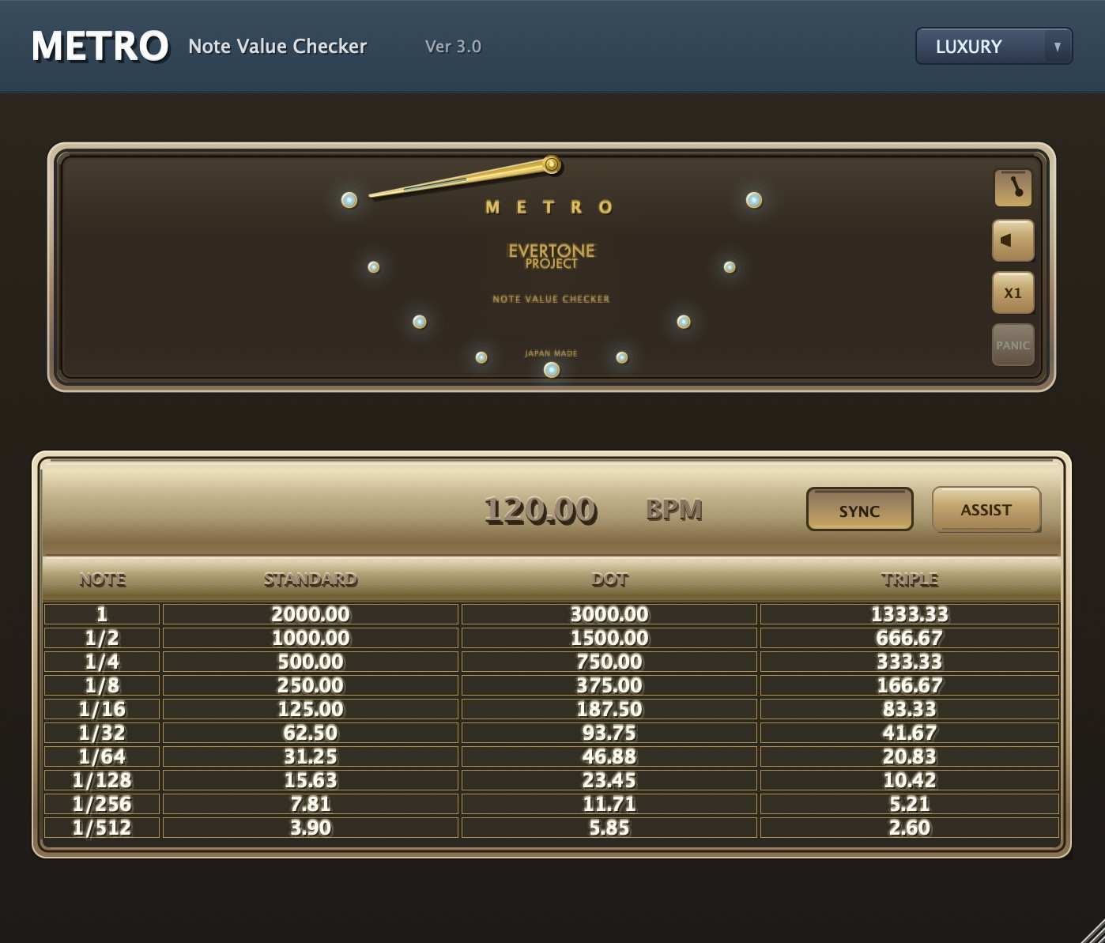Click the 1/4 note row in the table

103,662
